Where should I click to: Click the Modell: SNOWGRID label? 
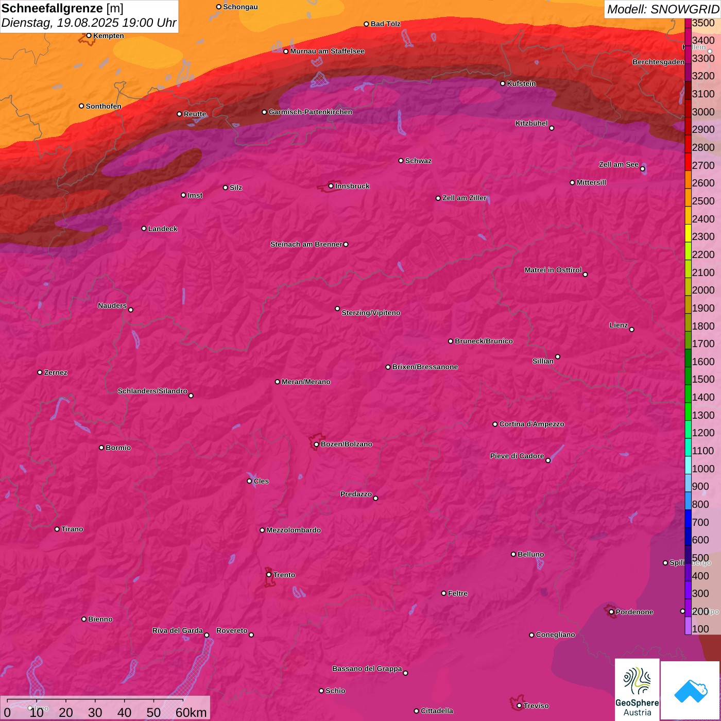coord(663,9)
